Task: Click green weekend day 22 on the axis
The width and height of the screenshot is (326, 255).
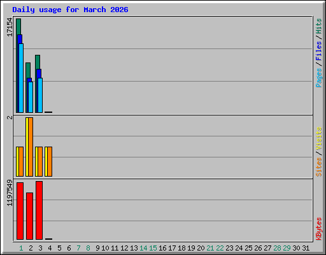Action: pyautogui.click(x=220, y=248)
